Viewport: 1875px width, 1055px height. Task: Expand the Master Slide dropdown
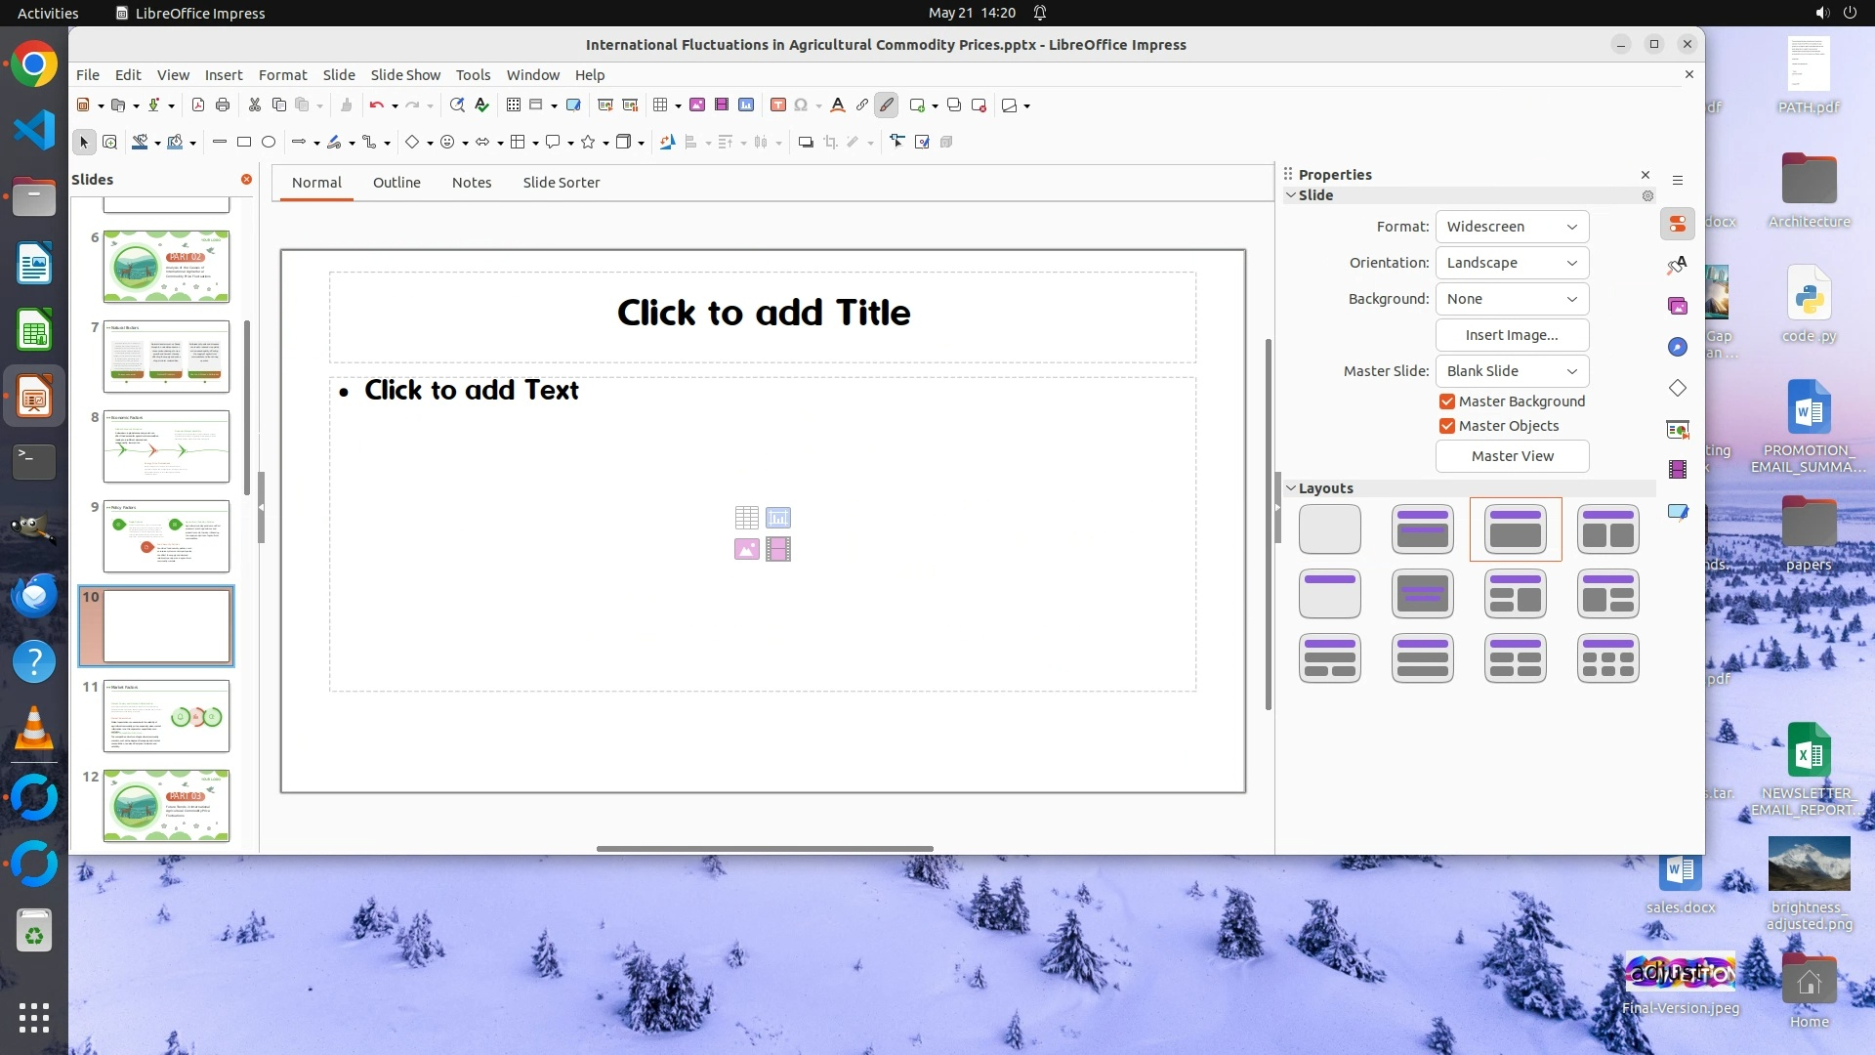(1512, 371)
